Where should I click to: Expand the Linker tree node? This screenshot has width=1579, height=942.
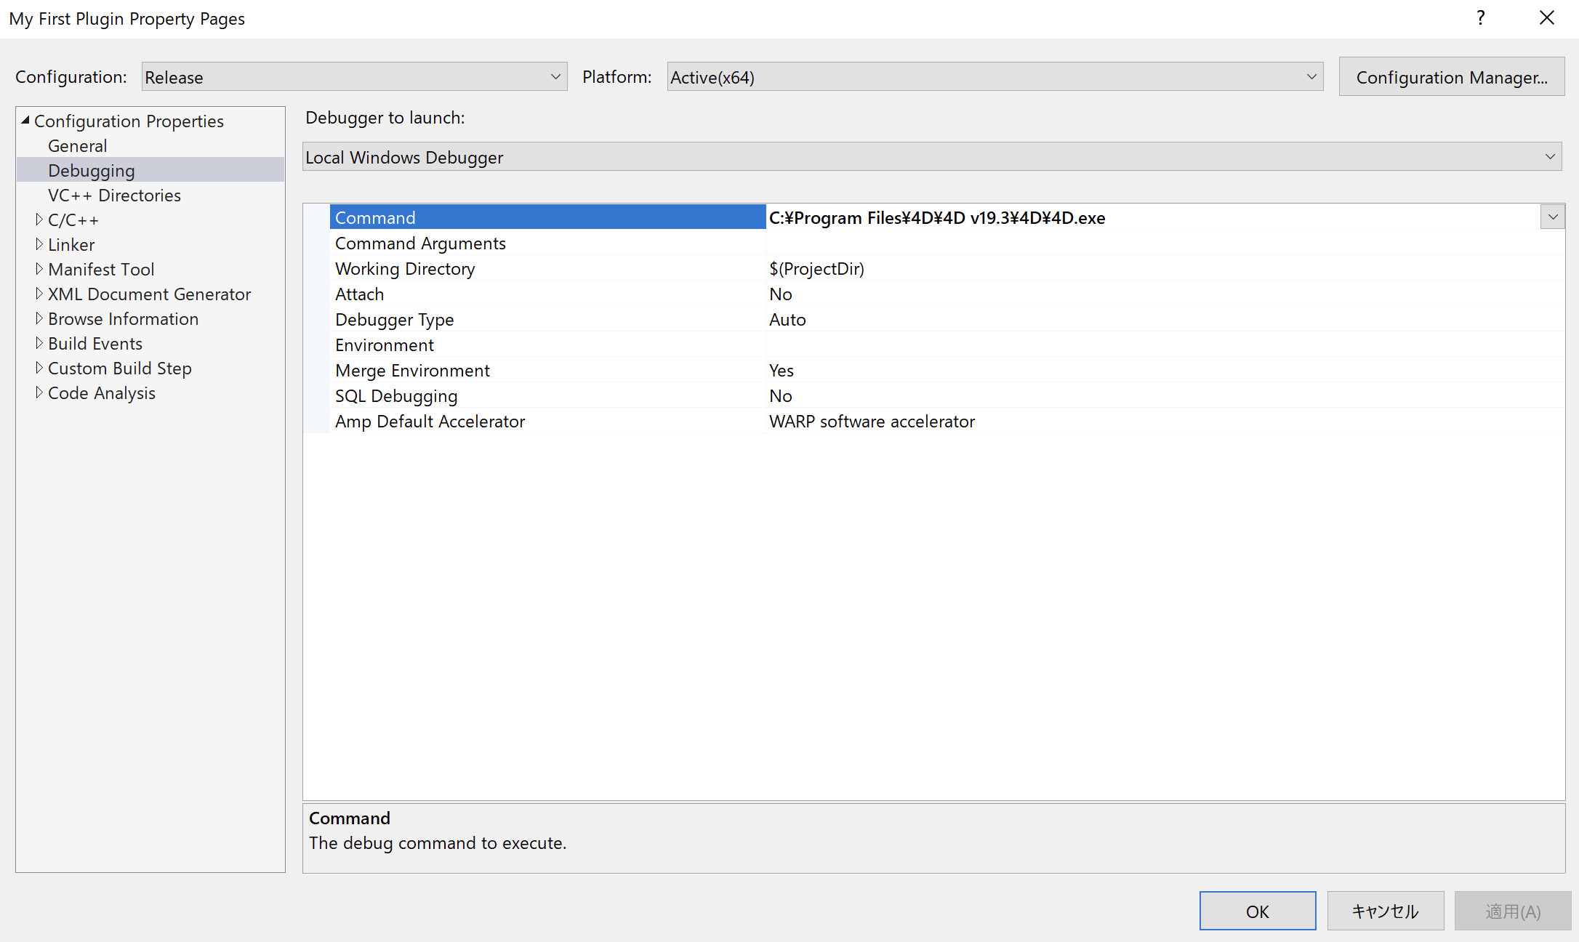point(40,244)
